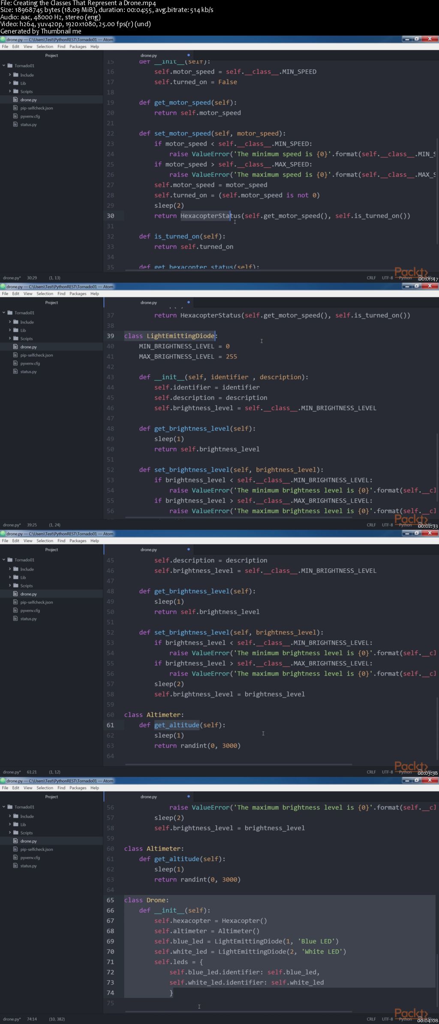439x1024 pixels.
Task: Click pyvenv.cfg file icon in 00:03:38 tree
Action: pyautogui.click(x=15, y=610)
